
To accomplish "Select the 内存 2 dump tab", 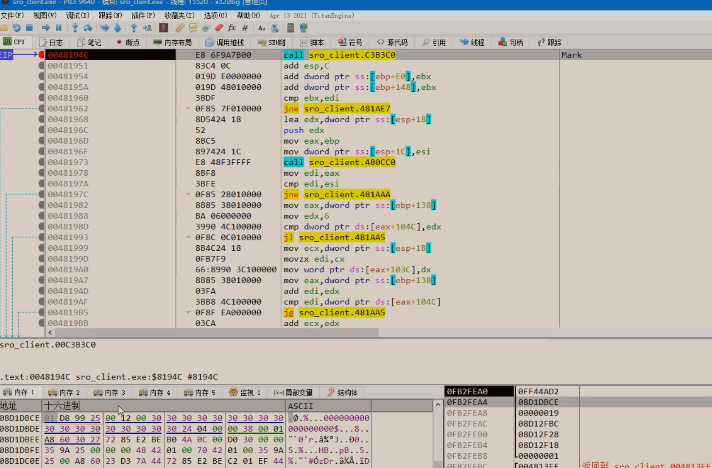I will (x=64, y=393).
